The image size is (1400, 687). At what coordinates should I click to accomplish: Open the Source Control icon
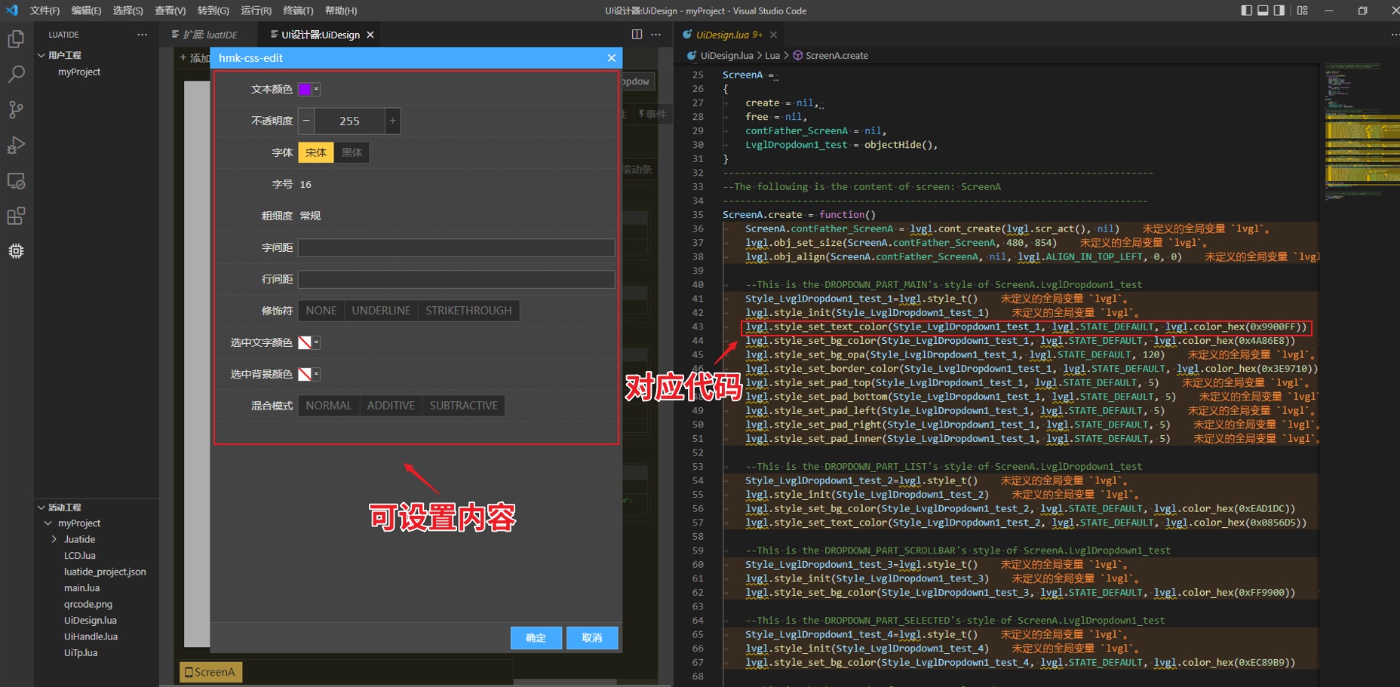[16, 109]
